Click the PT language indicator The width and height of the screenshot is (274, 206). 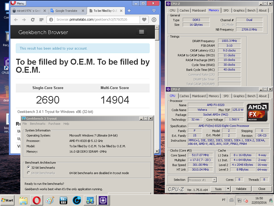pyautogui.click(x=224, y=200)
